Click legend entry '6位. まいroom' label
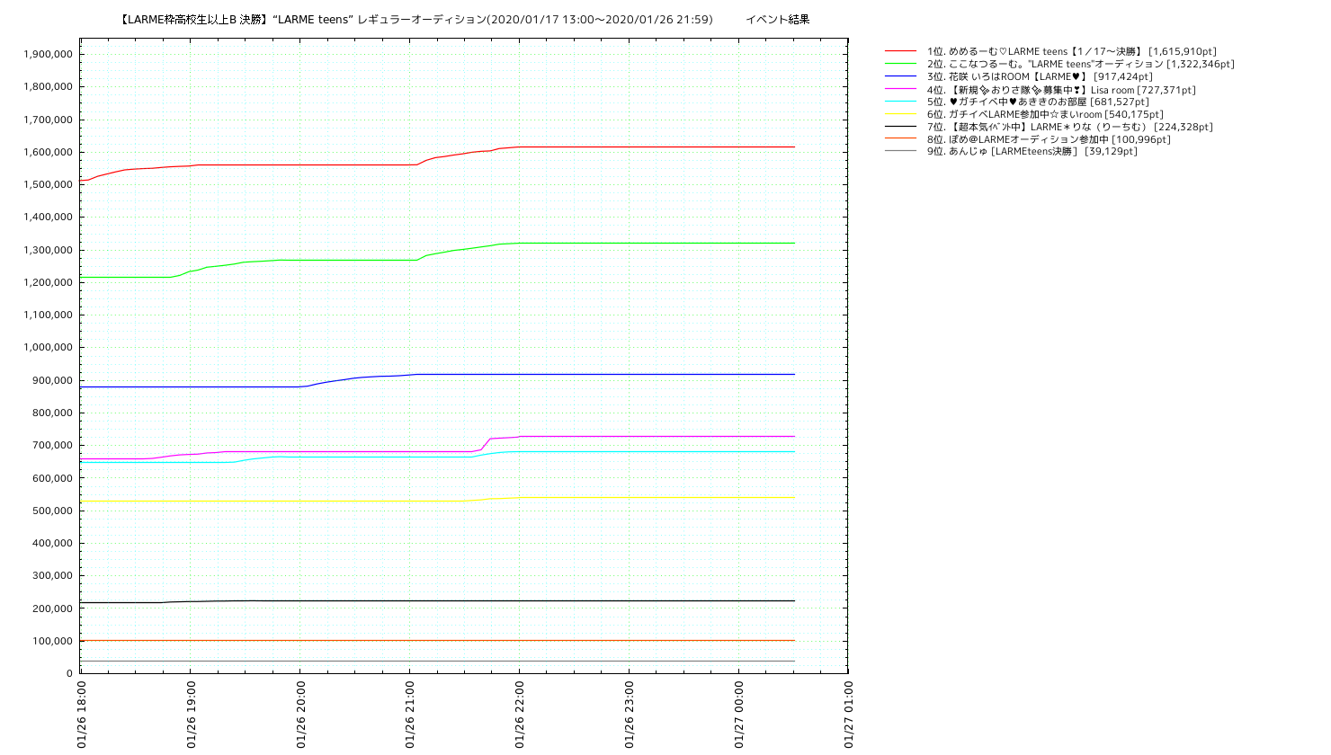Viewport: 1331px width, 755px height. click(1045, 114)
